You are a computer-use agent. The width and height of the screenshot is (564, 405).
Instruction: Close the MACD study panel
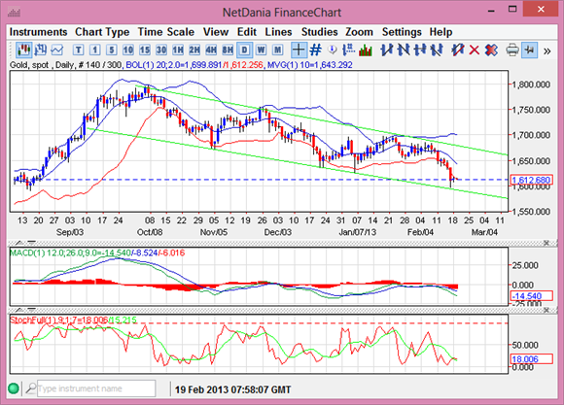pos(546,243)
